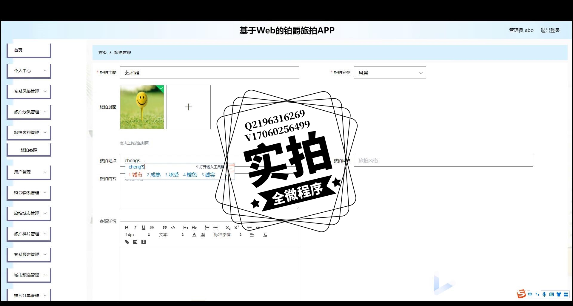This screenshot has width=573, height=306.
Task: Apply subscript formatting
Action: [x=228, y=228]
